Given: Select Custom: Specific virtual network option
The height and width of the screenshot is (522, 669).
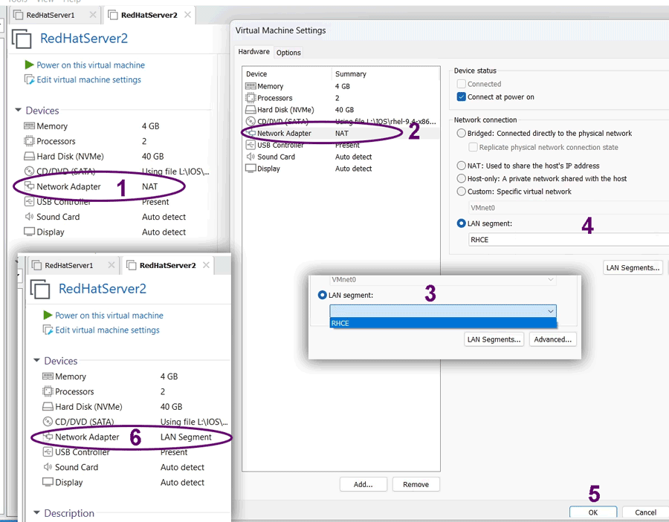Looking at the screenshot, I should coord(461,192).
